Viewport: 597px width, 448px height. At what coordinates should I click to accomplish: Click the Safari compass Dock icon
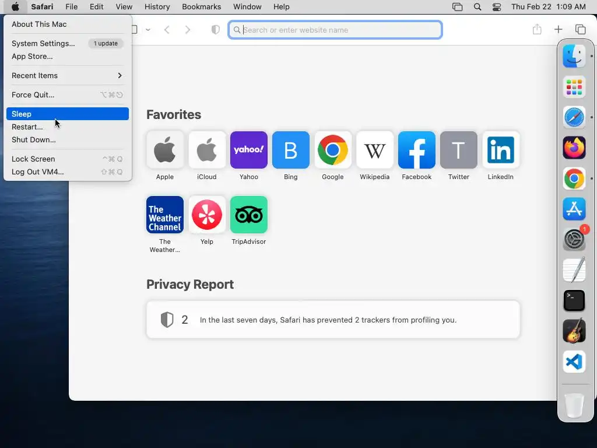point(574,117)
